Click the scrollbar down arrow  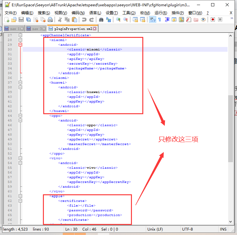[230, 221]
